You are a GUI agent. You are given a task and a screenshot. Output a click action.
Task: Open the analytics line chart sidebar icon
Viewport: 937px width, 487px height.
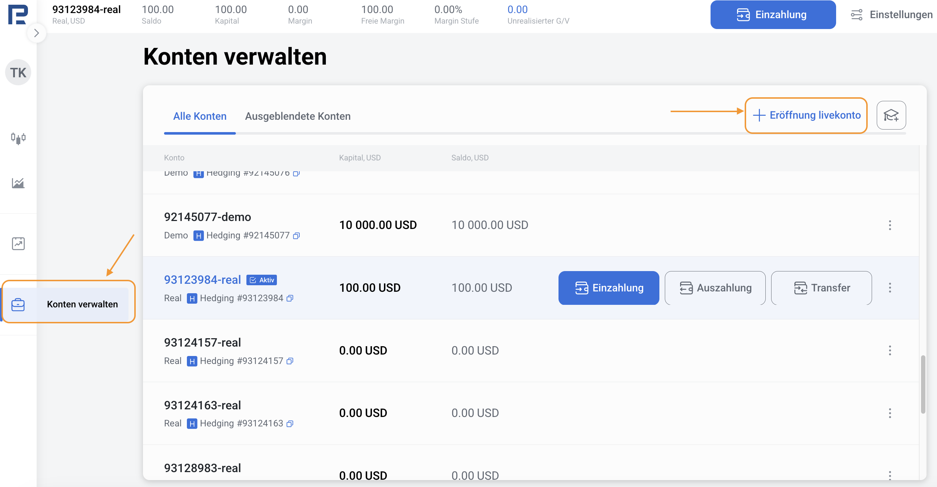[x=18, y=183]
